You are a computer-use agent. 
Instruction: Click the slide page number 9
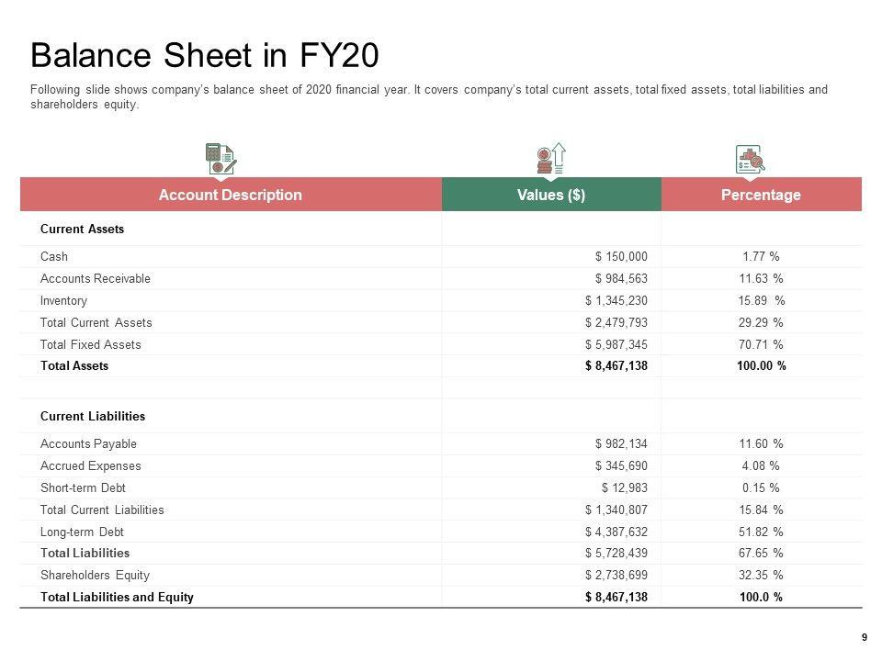pos(864,638)
